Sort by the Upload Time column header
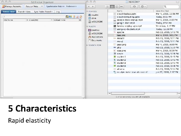The height and width of the screenshot is (136, 181). 66,20
